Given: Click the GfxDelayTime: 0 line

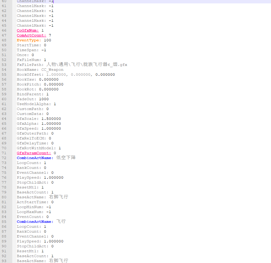Looking at the screenshot, I should click(x=35, y=143).
